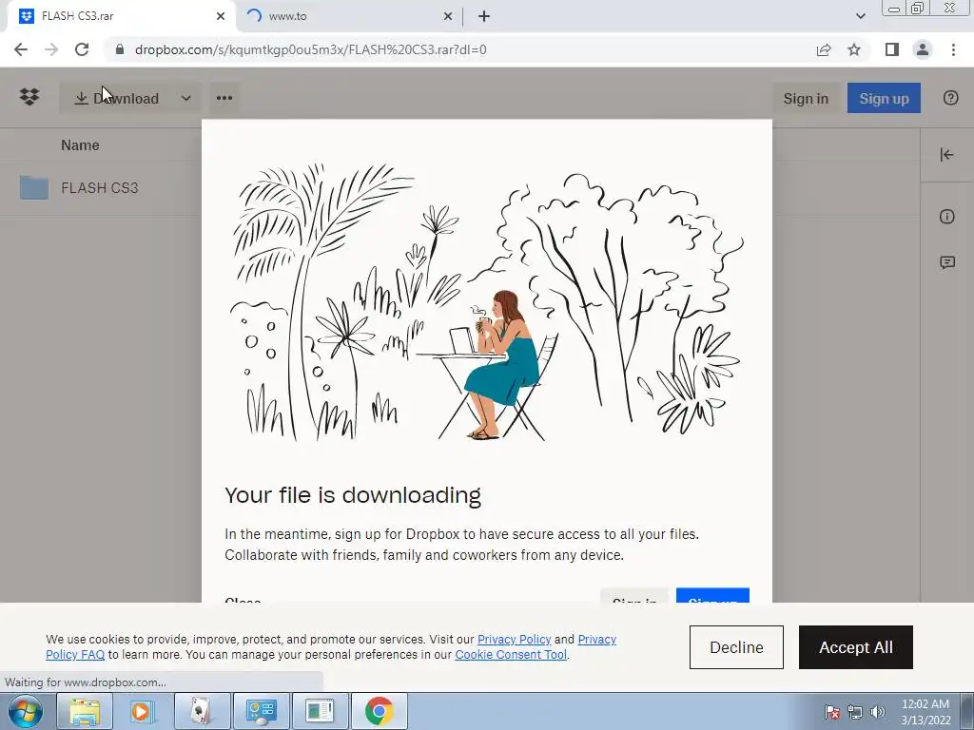The width and height of the screenshot is (974, 730).
Task: Open the Chrome profile icon
Action: tap(923, 49)
